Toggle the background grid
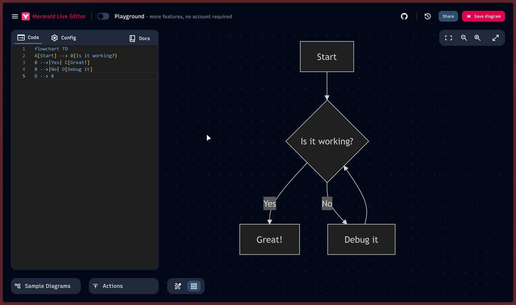The height and width of the screenshot is (305, 516). pyautogui.click(x=194, y=286)
